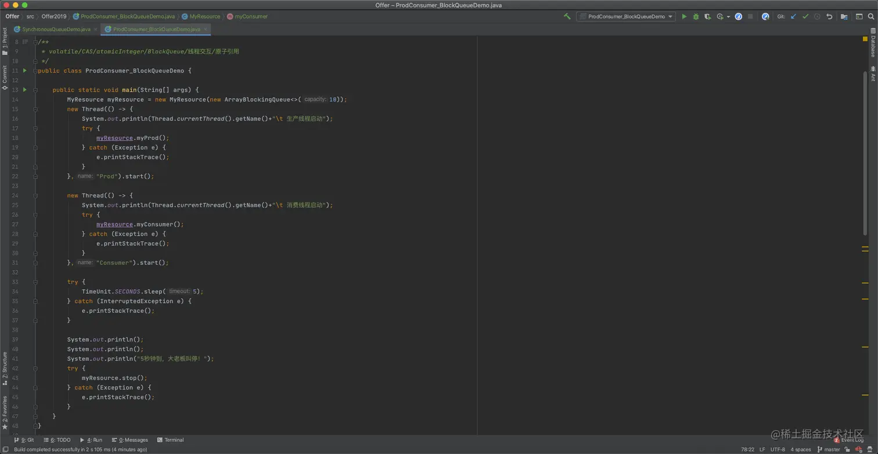Close the SynchronousQueueDemo.java tab
The width and height of the screenshot is (878, 454).
95,29
